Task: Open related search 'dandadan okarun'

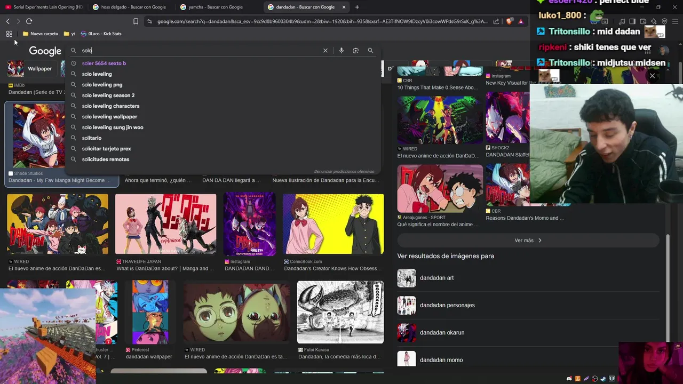Action: [x=528, y=332]
